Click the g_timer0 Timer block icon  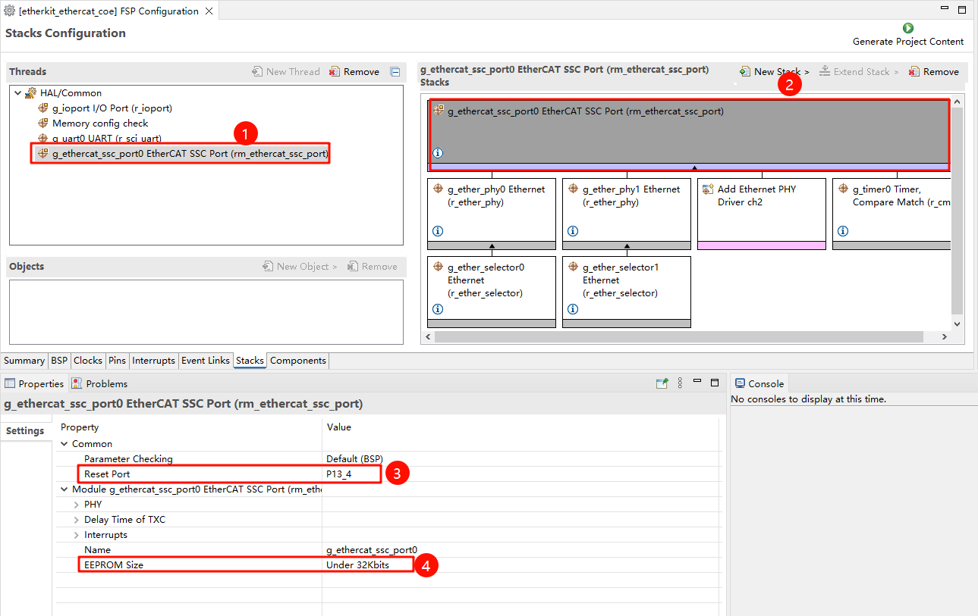843,189
